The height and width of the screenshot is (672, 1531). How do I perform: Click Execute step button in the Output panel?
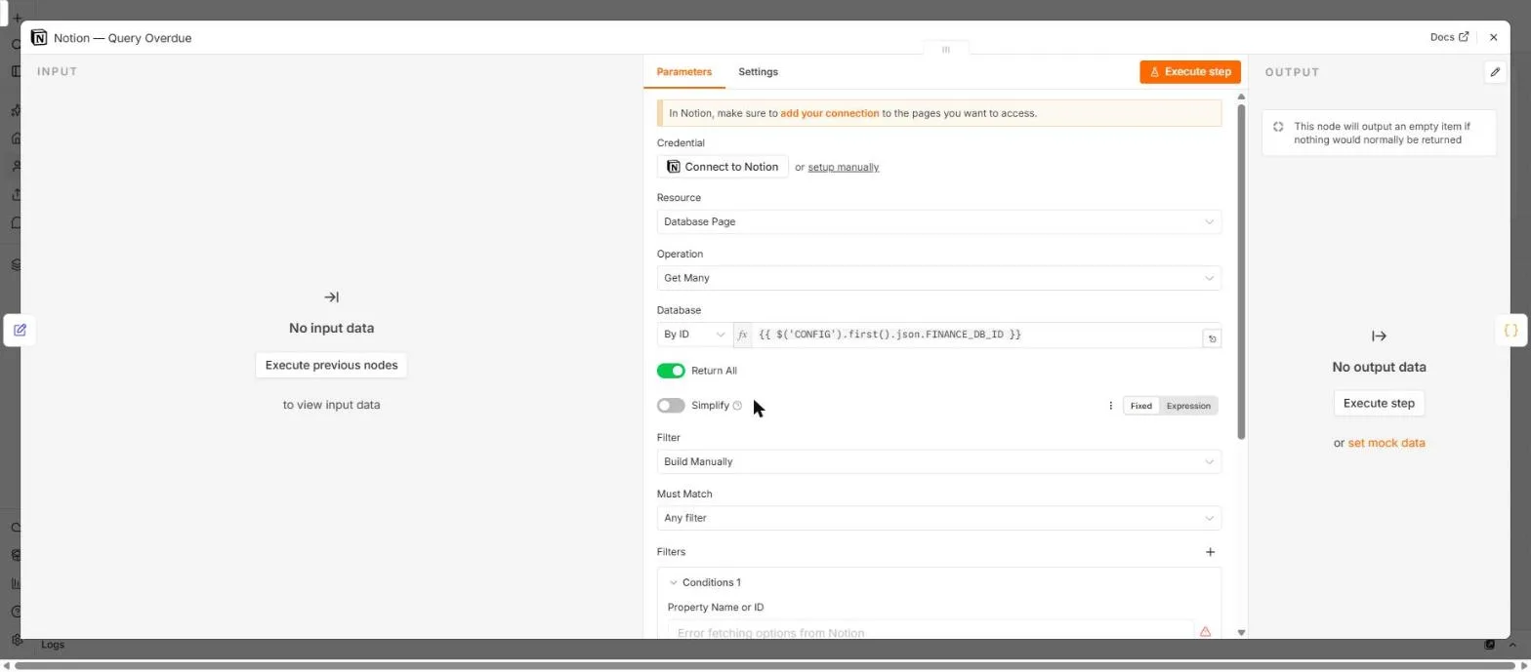[1379, 403]
